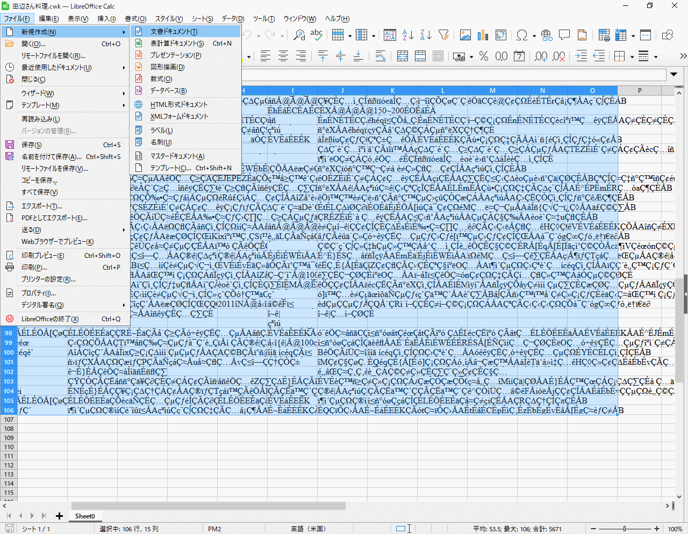This screenshot has height=534, width=688.
Task: Click the Sheet0 tab
Action: coord(84,516)
